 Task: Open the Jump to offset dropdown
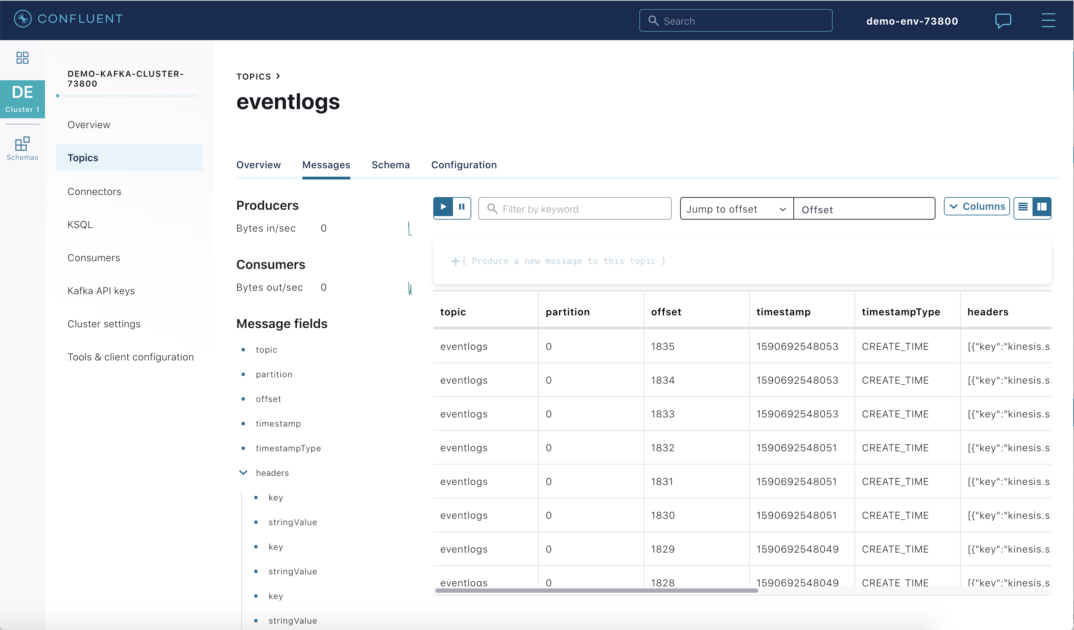tap(736, 209)
